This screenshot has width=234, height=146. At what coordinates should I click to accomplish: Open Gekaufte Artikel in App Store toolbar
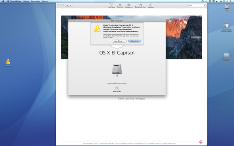coord(140,6)
